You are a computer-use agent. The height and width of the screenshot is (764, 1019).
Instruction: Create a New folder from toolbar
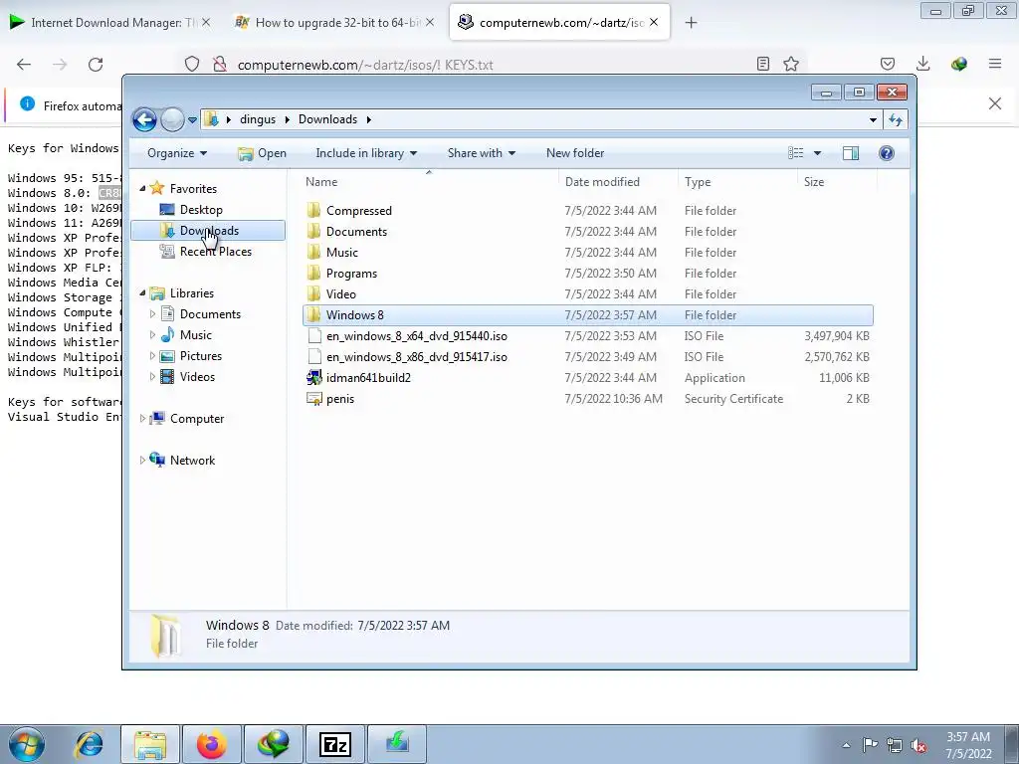[575, 153]
